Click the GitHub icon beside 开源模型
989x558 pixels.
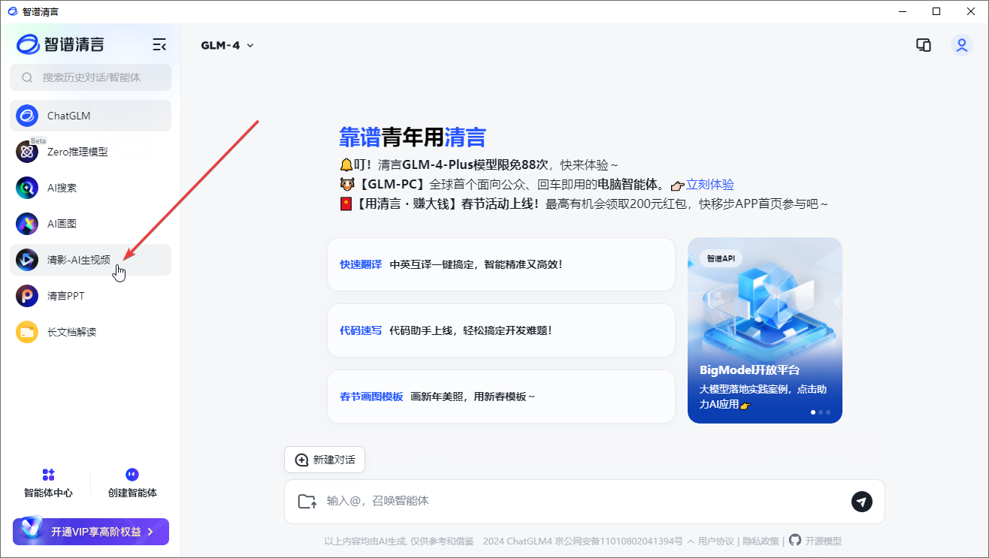[794, 540]
